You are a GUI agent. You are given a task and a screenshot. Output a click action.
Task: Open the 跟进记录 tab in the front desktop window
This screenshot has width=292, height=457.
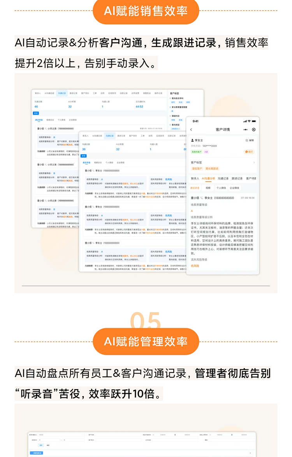click(121, 136)
